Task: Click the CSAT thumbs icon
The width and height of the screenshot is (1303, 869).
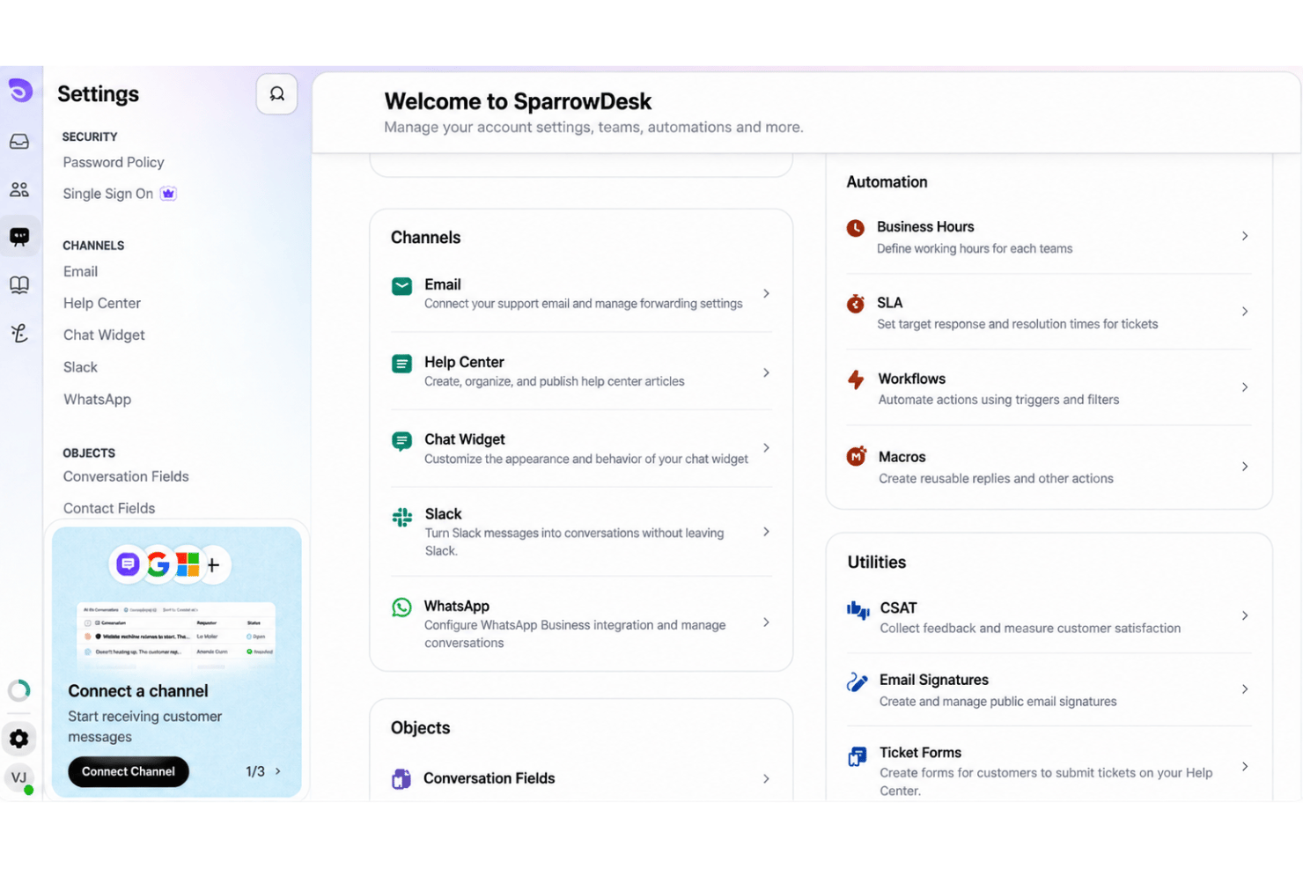Action: pos(858,609)
